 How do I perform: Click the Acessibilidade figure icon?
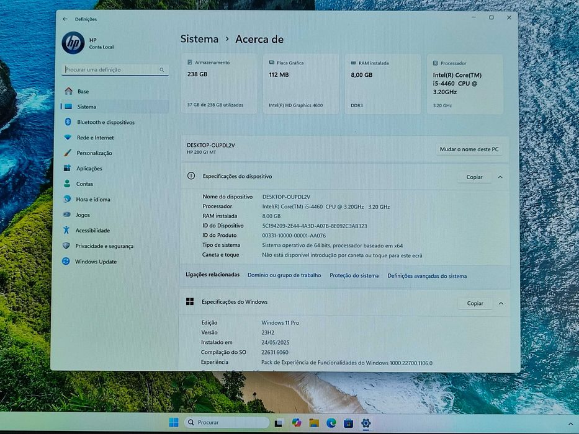point(66,230)
